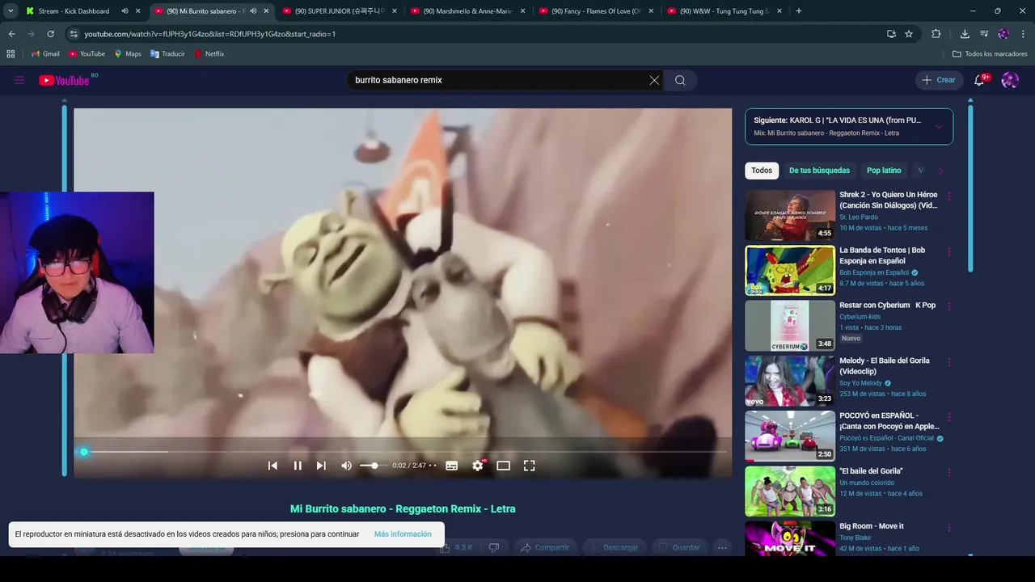Open a new browser tab

[799, 11]
